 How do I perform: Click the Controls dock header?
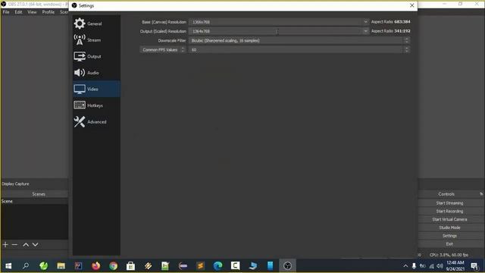click(x=446, y=194)
